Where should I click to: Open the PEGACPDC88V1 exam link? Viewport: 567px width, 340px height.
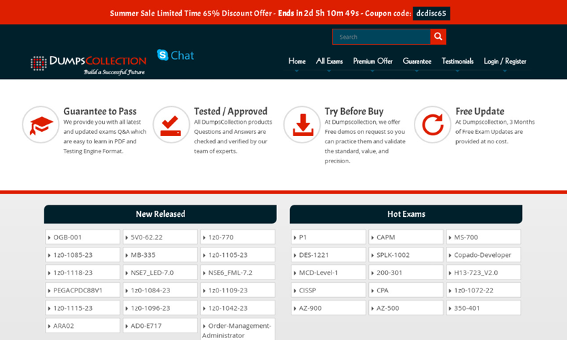(x=83, y=290)
